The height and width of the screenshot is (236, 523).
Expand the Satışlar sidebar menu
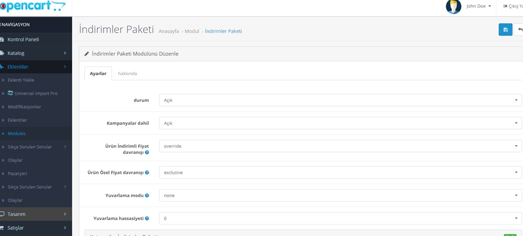coord(36,228)
